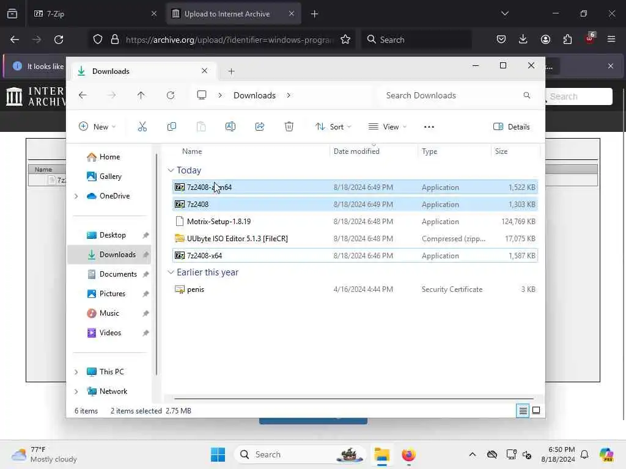Open the weather widget showing 77°F
This screenshot has height=469, width=626.
coord(44,454)
